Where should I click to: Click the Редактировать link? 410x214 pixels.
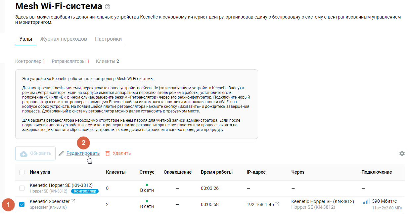(83, 153)
